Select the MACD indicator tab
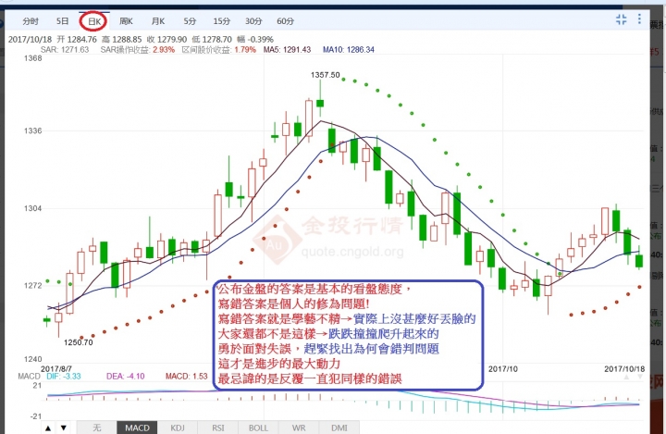Screen dimensions: 666x434 tap(137, 428)
